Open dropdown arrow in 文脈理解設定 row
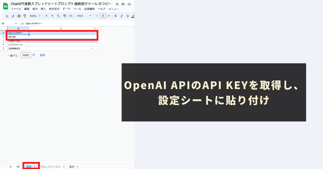This screenshot has width=323, height=169. pos(92,48)
